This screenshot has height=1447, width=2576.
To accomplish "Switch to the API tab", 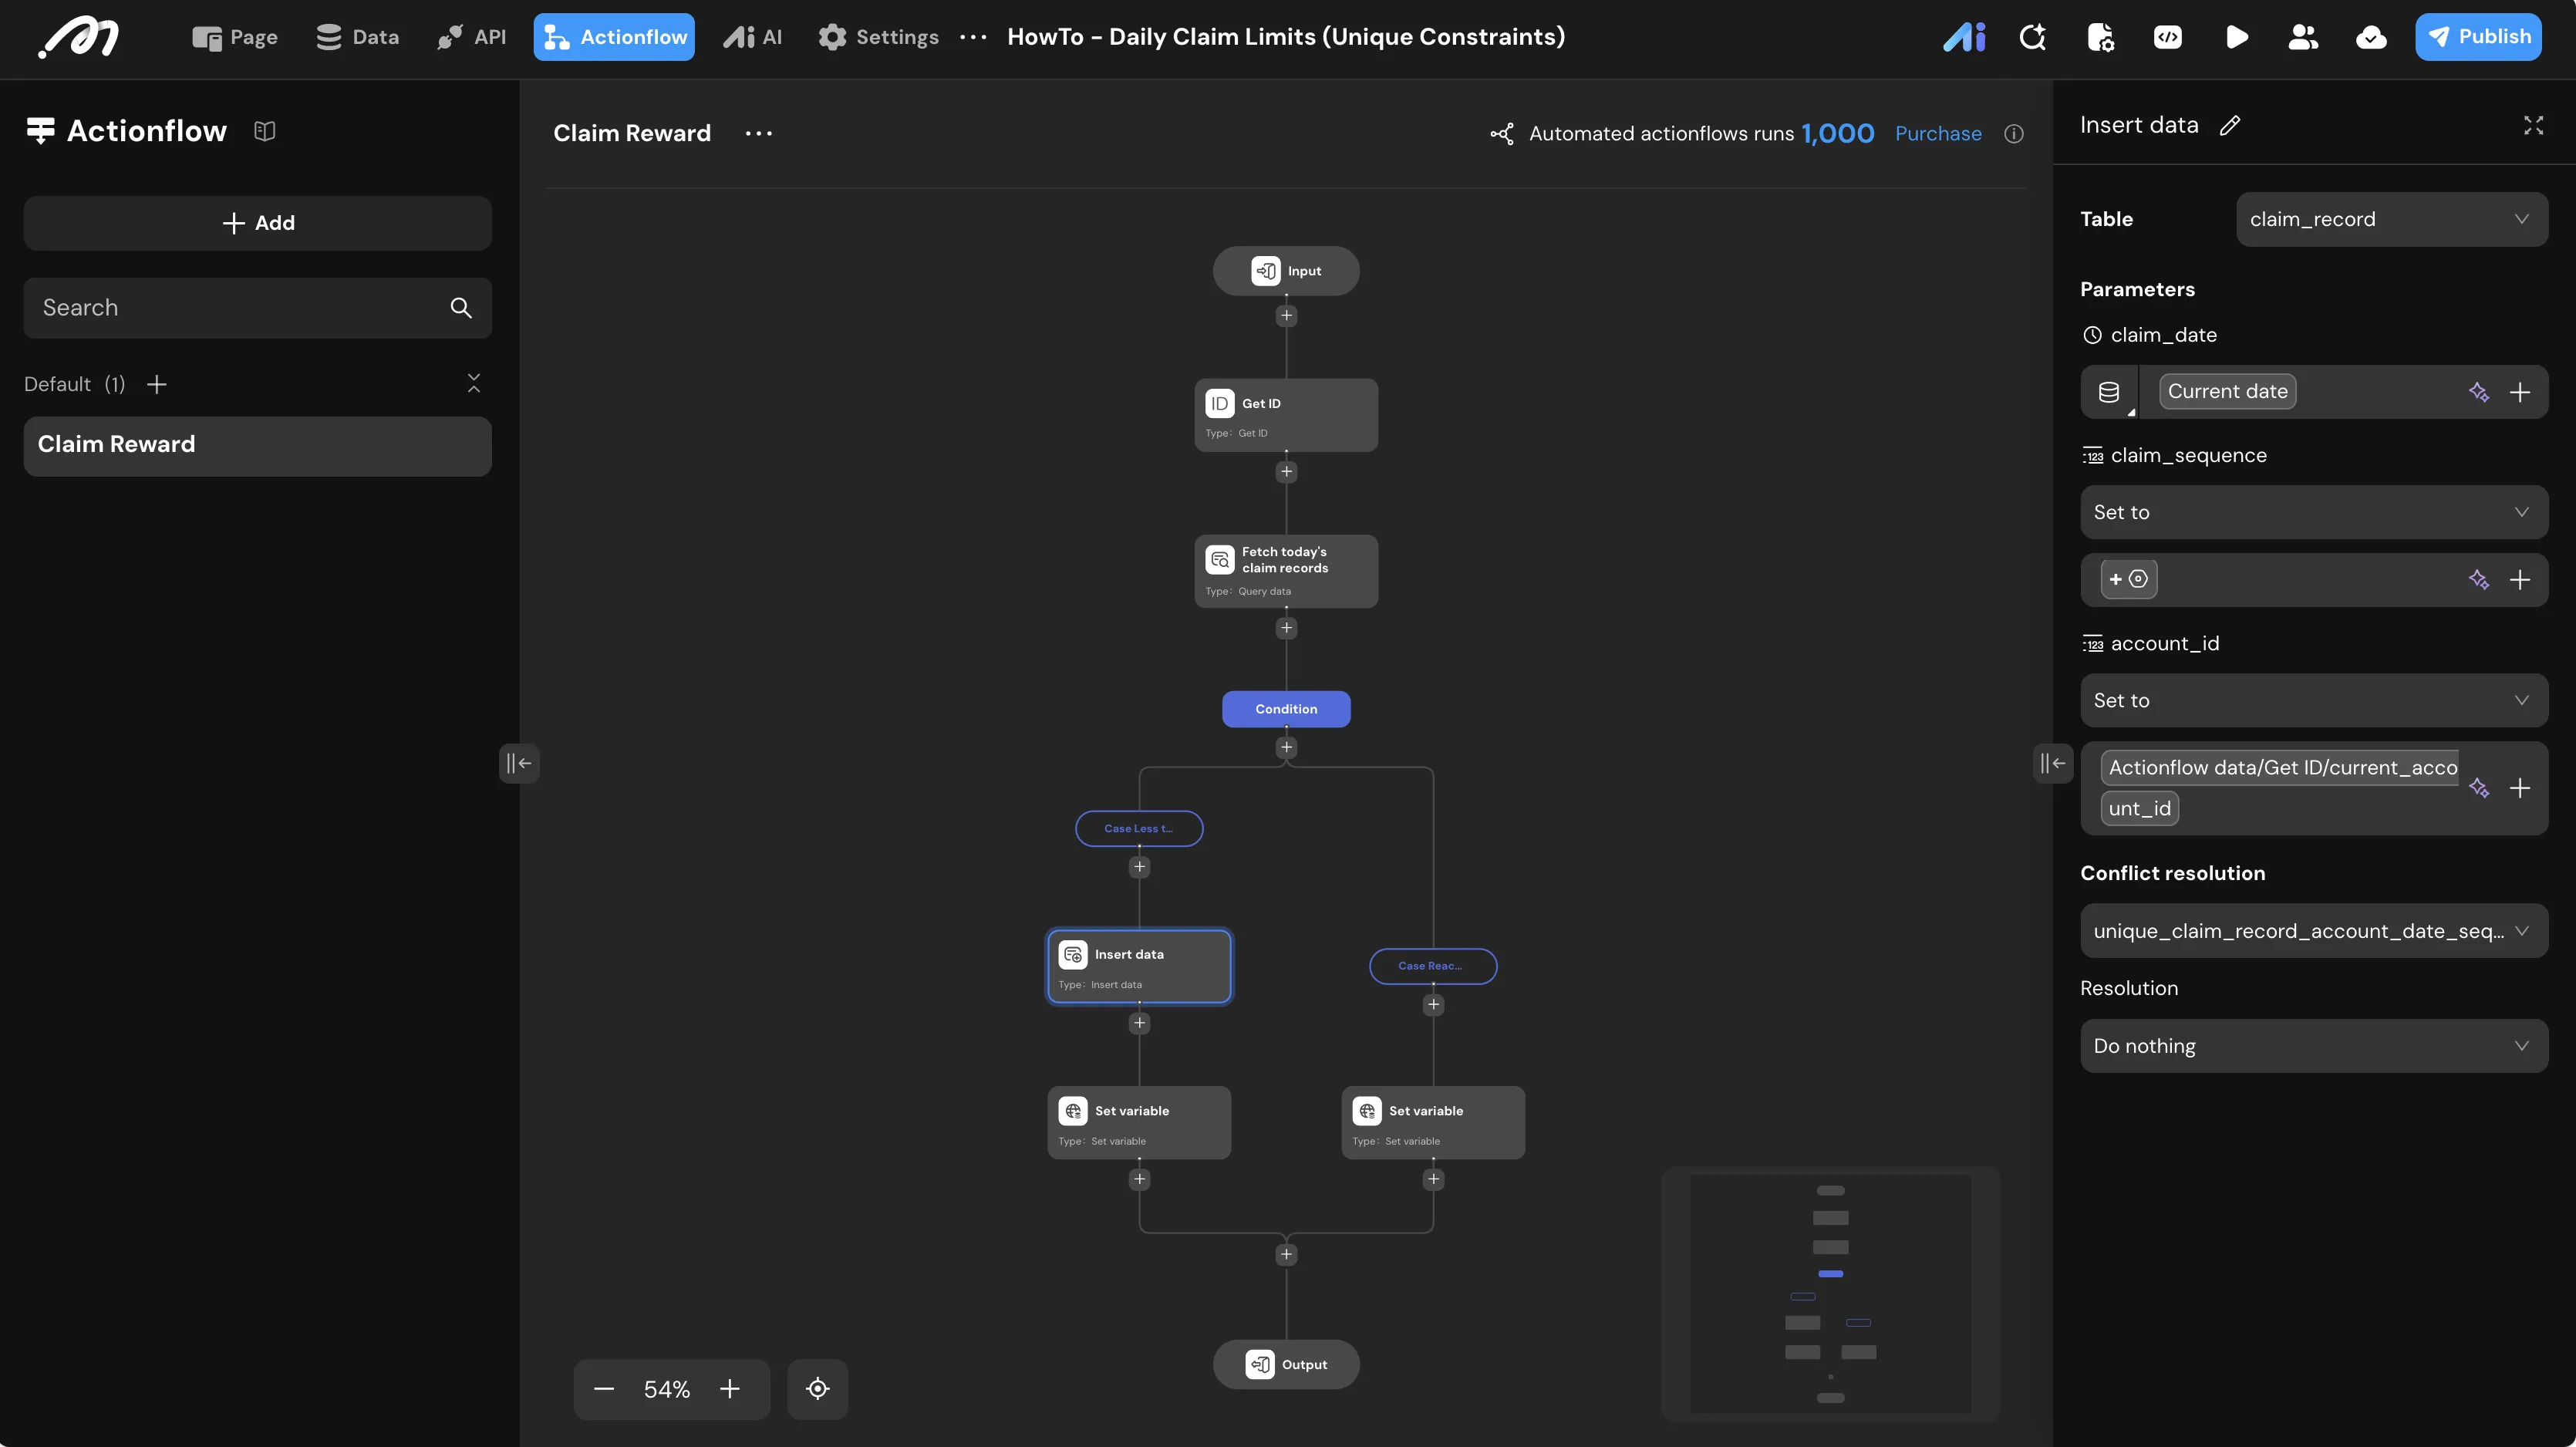I will pyautogui.click(x=471, y=37).
